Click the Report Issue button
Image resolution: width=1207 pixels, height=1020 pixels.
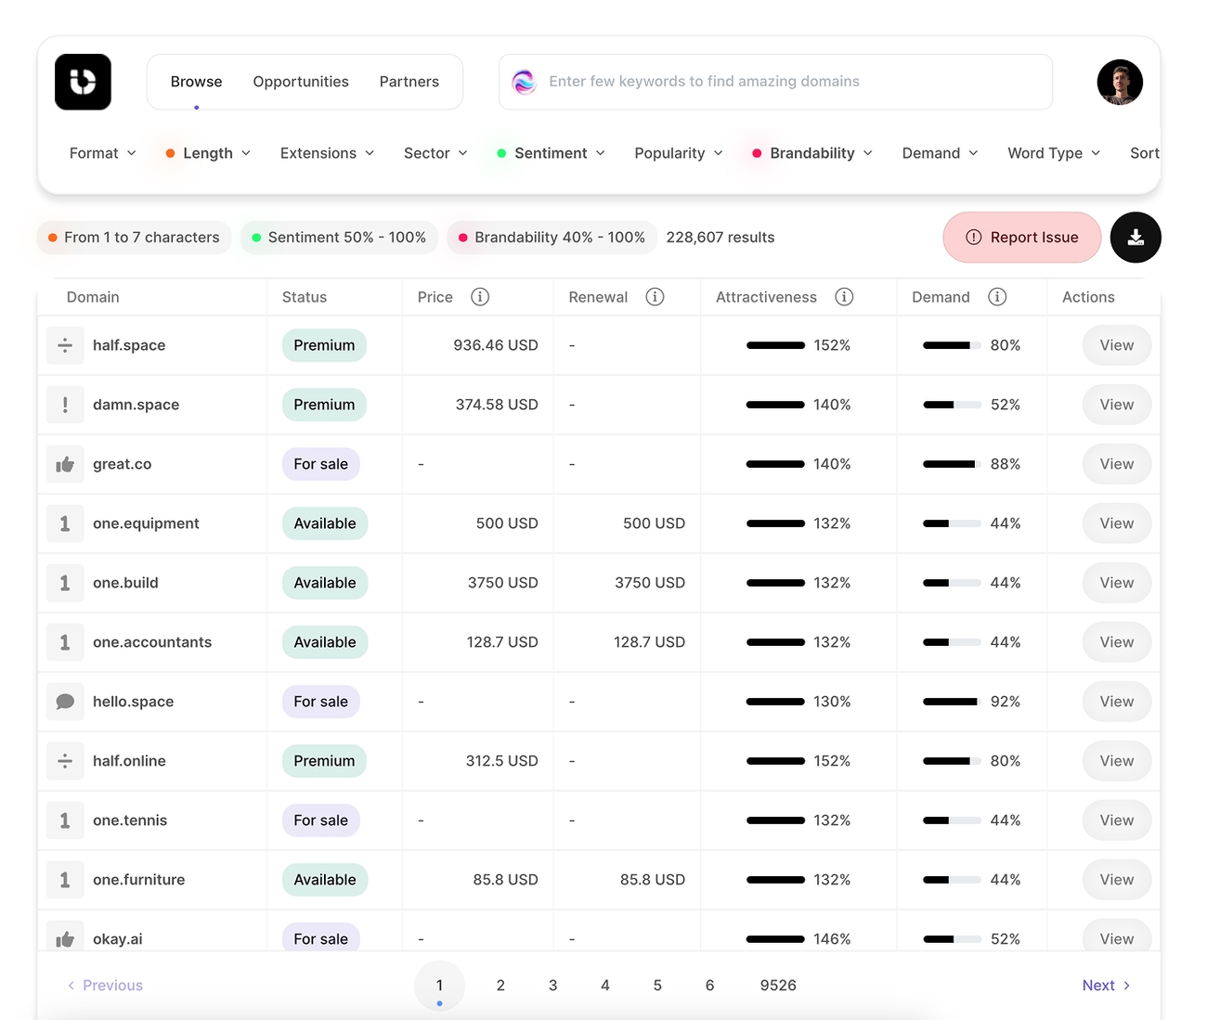coord(1021,238)
